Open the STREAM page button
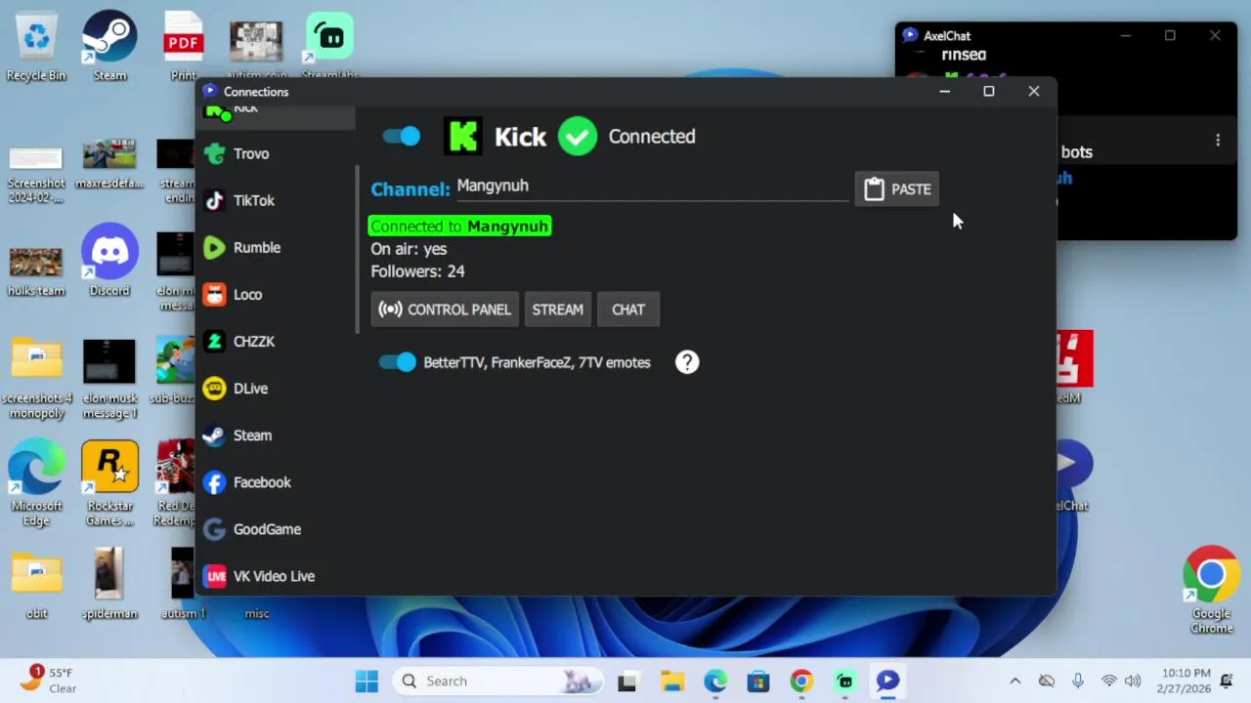Screen dimensions: 1251x703 [557, 310]
